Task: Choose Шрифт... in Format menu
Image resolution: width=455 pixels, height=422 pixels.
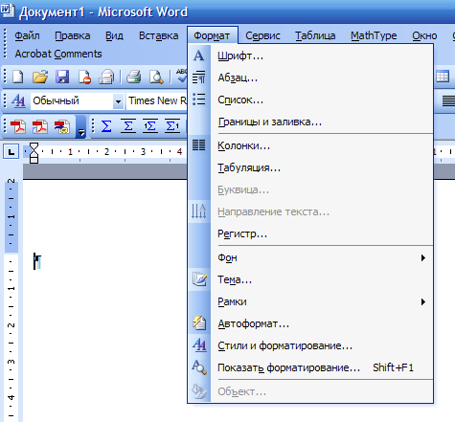Action: click(310, 56)
